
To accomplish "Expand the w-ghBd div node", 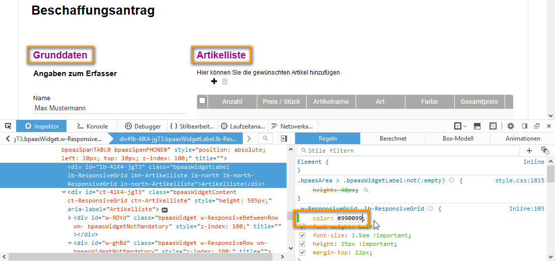I will (70, 243).
